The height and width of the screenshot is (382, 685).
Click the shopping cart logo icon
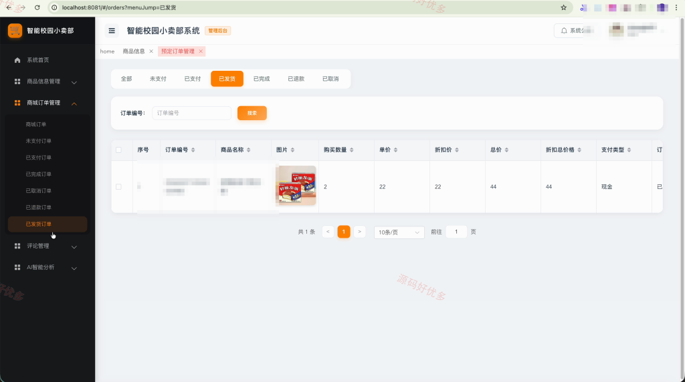[15, 31]
